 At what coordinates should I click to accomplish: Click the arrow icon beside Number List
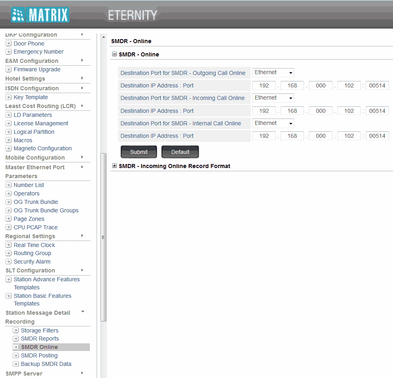[x=8, y=185]
